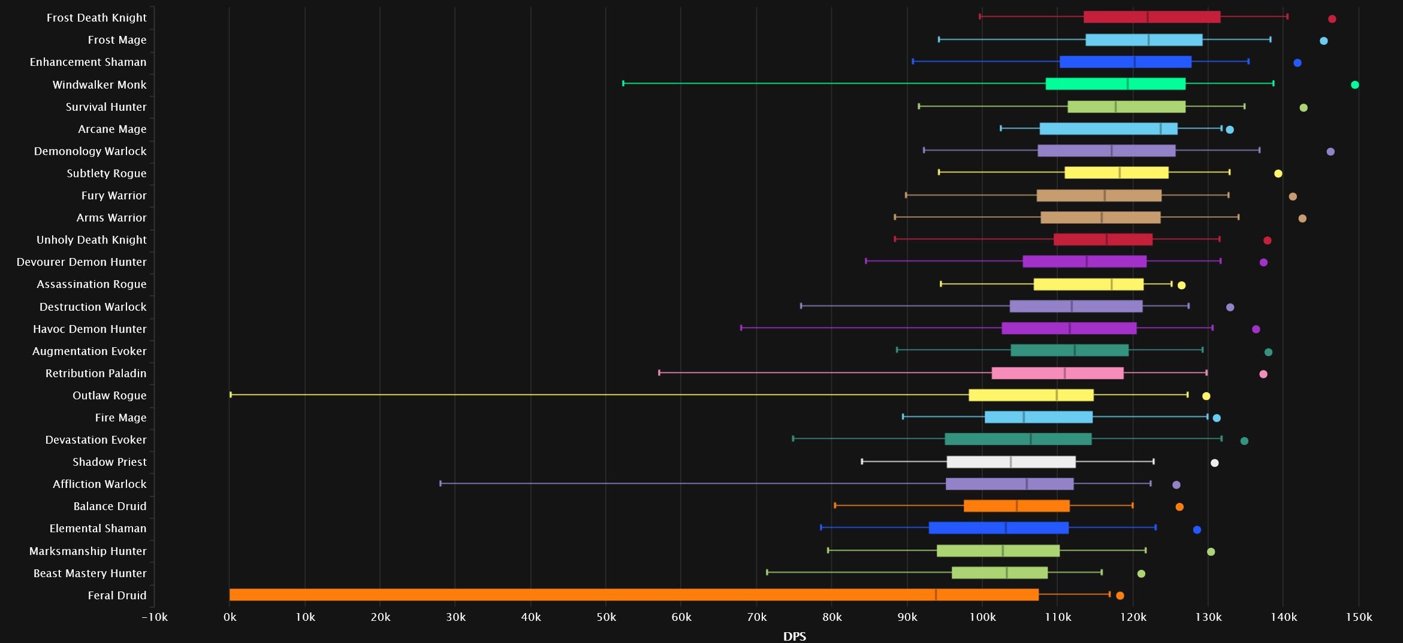Screen dimensions: 1403x643
Task: Click the Balance Druid orange box bar
Action: pos(1016,506)
